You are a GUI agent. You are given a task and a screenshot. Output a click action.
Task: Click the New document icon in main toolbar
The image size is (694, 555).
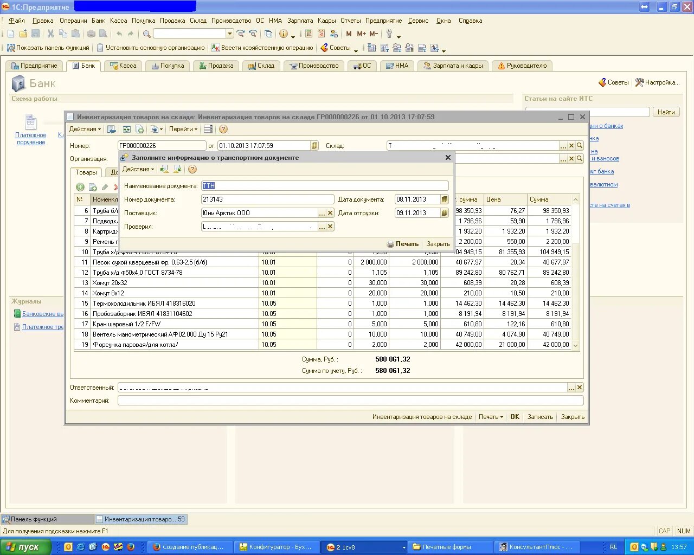(x=11, y=34)
